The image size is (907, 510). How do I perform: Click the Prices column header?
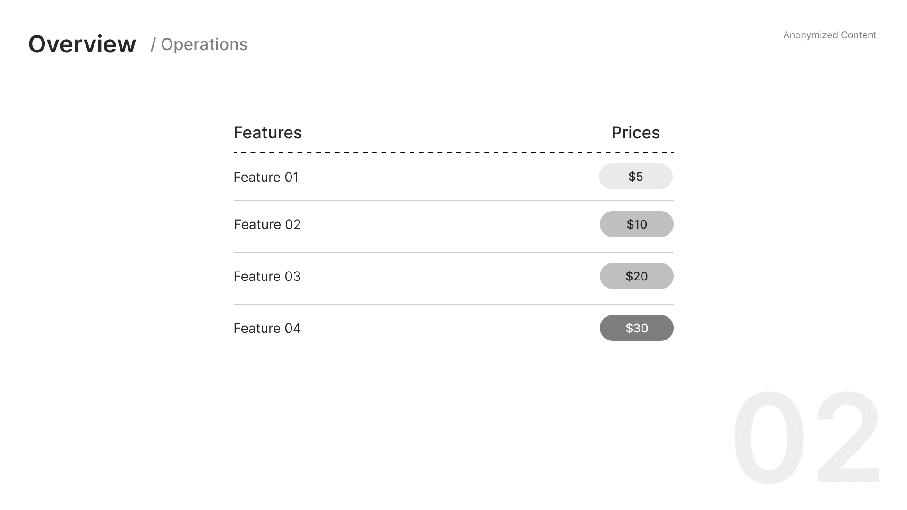(635, 133)
